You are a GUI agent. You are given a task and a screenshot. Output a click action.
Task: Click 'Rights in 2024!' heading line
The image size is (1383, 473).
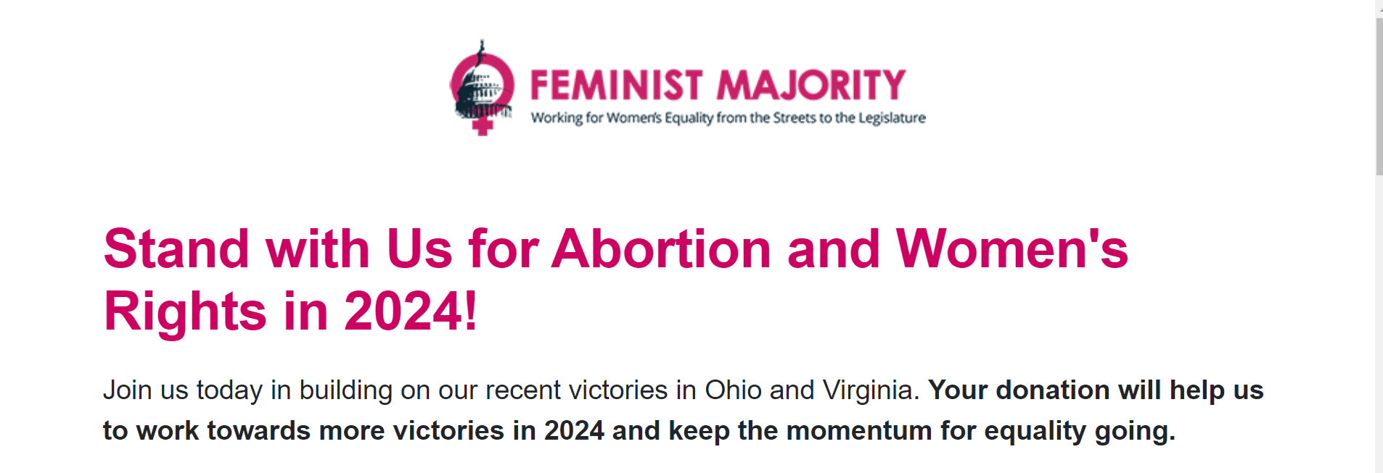click(290, 311)
